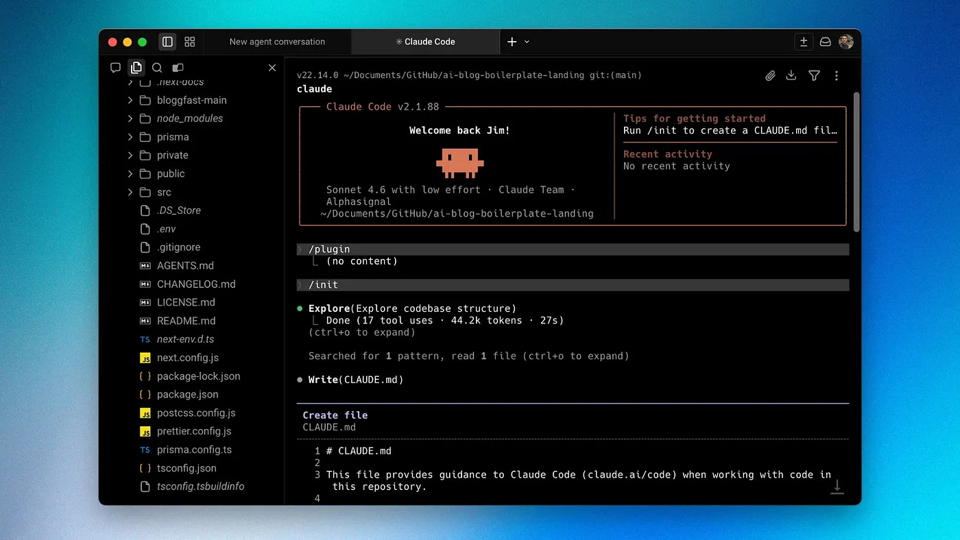Image resolution: width=960 pixels, height=540 pixels.
Task: Open next.config.js file
Action: pos(188,358)
